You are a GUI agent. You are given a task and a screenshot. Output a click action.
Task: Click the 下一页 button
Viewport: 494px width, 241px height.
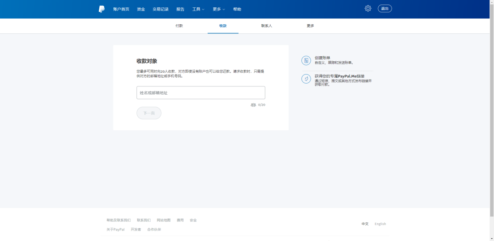[149, 113]
